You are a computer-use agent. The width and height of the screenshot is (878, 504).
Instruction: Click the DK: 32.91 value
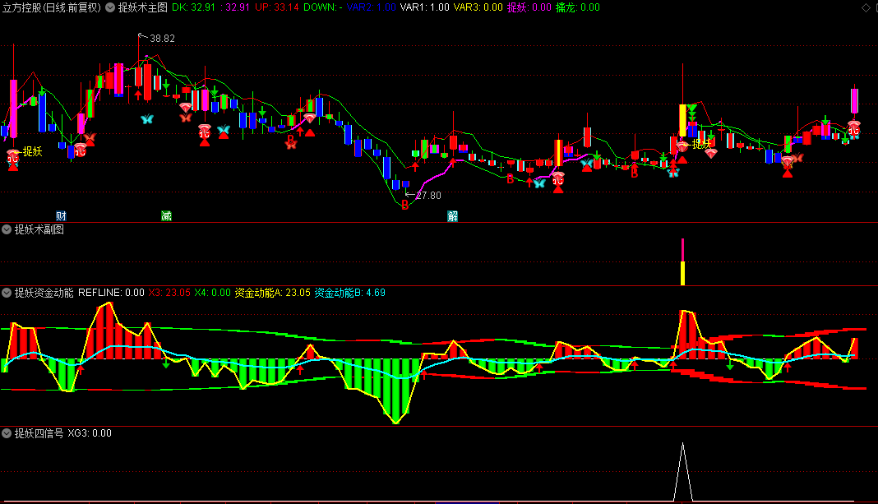click(194, 7)
